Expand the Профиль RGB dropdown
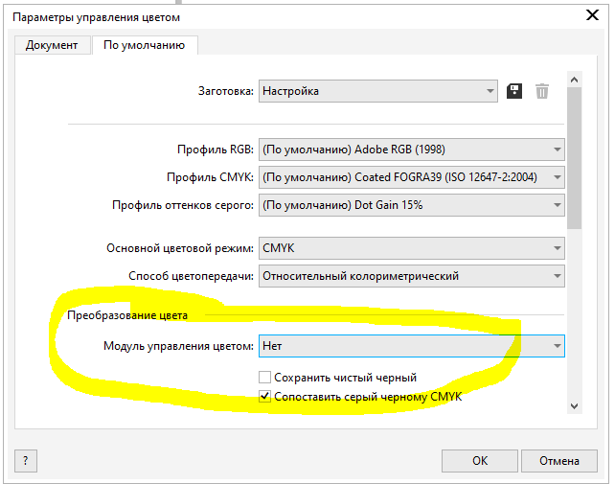Viewport: 615px width, 484px height. 412,150
